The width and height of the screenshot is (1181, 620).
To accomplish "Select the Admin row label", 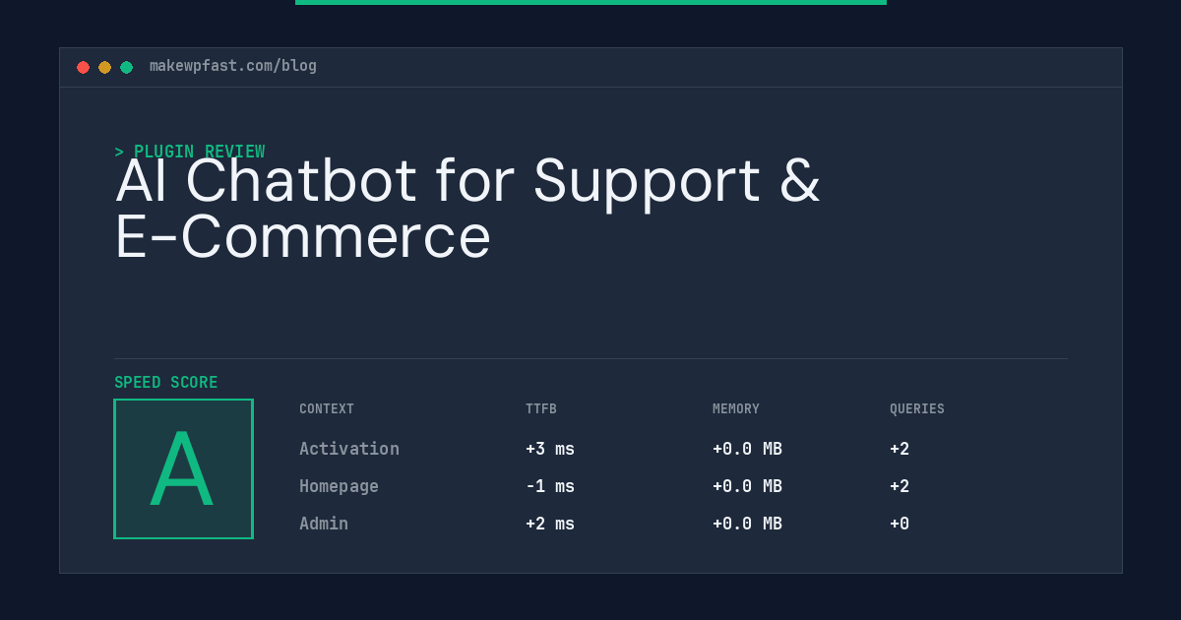I will 324,524.
